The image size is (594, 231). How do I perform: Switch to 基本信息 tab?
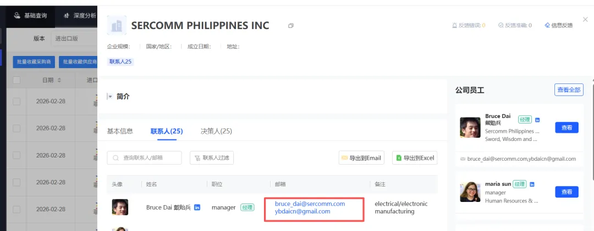tap(120, 131)
